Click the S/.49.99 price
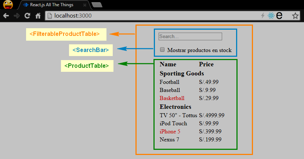The height and width of the screenshot is (159, 304). click(209, 82)
